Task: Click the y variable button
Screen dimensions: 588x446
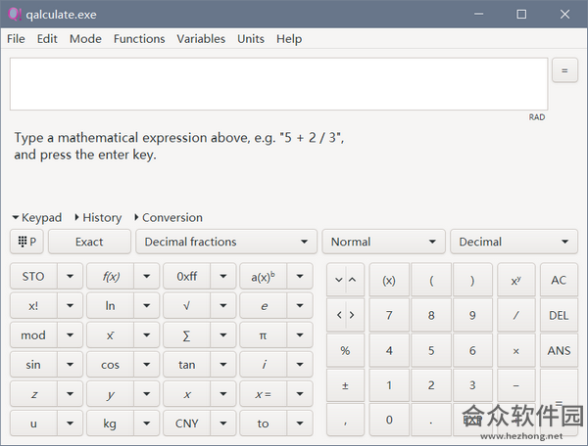Action: 110,394
